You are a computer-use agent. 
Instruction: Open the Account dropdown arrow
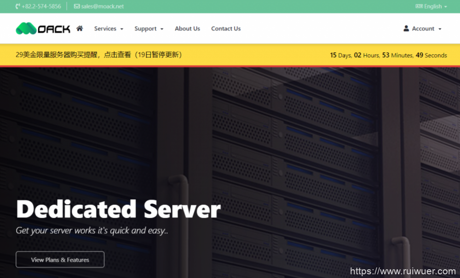click(440, 29)
